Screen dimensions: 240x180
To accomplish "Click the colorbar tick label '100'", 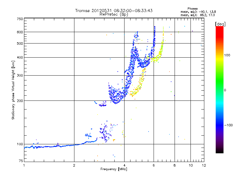I will (227, 55).
